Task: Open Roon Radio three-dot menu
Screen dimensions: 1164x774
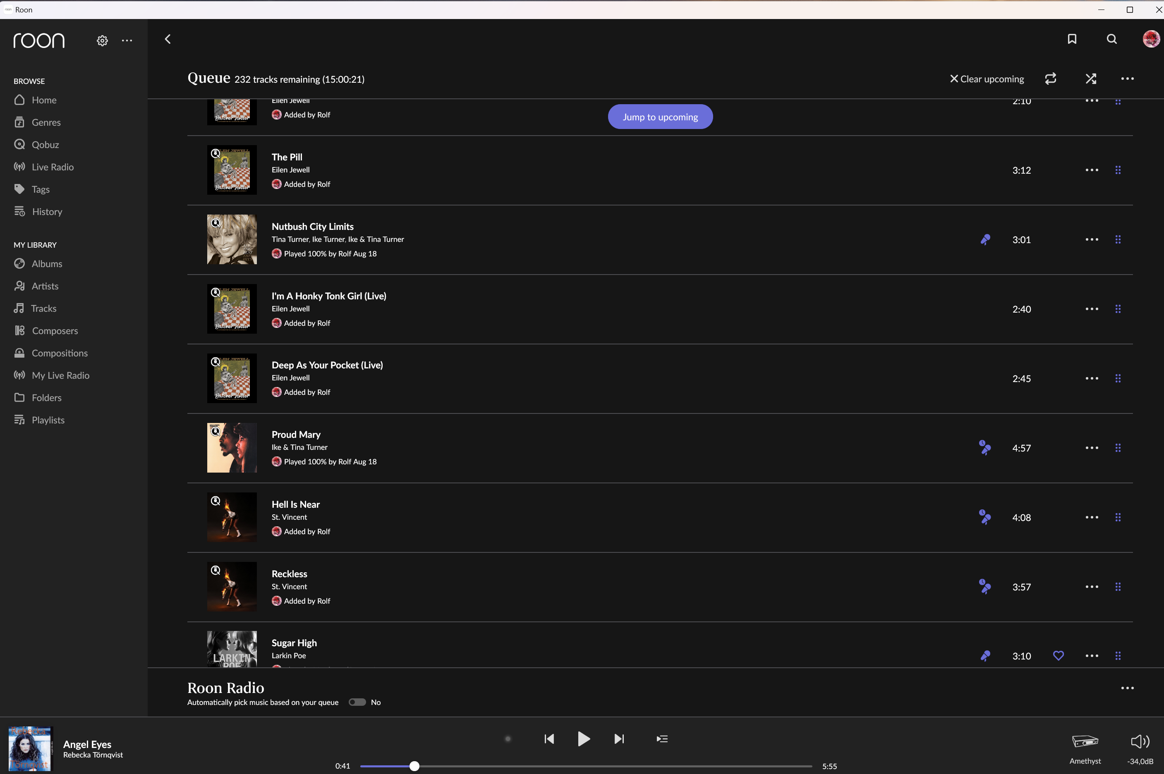Action: 1128,688
